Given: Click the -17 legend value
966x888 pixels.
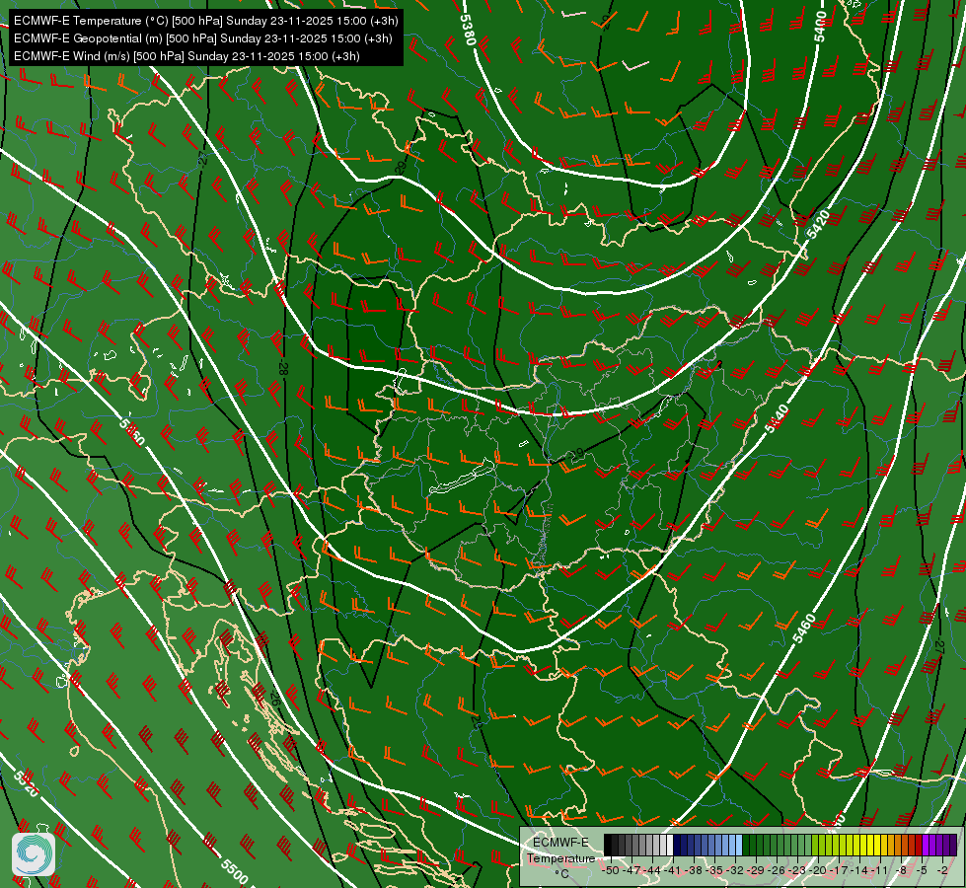Looking at the screenshot, I should tap(839, 870).
